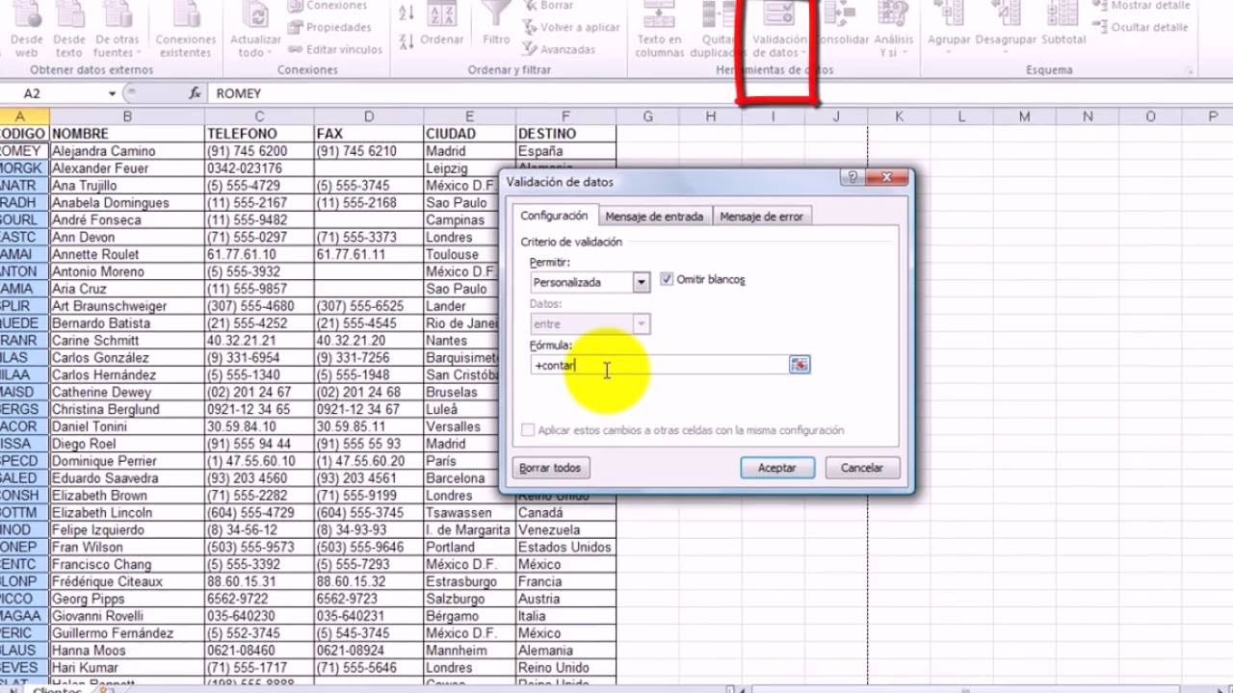Select fax cell (307) 555-6525
Viewport: 1233px width, 693px height.
pos(369,306)
